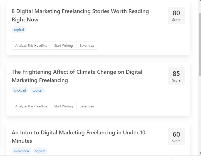Select the 'clickbait' tag
Image resolution: width=201 pixels, height=160 pixels.
tap(20, 90)
